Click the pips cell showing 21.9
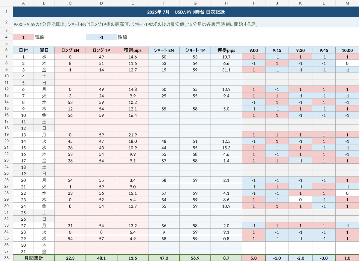 [132, 134]
